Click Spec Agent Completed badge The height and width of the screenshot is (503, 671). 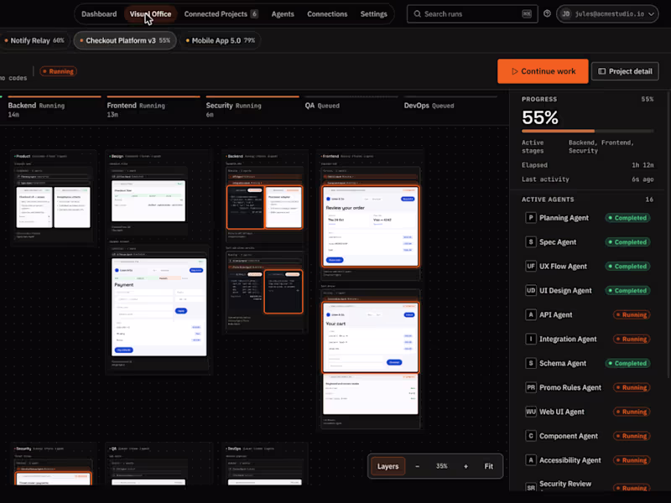click(x=627, y=242)
